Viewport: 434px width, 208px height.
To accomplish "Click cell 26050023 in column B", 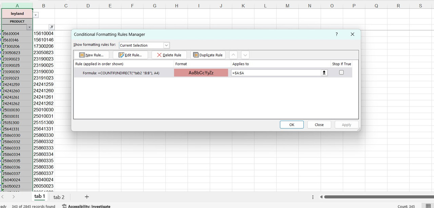I will click(x=44, y=186).
